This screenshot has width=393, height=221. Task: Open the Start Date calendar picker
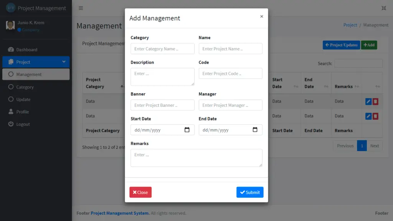[x=188, y=130]
